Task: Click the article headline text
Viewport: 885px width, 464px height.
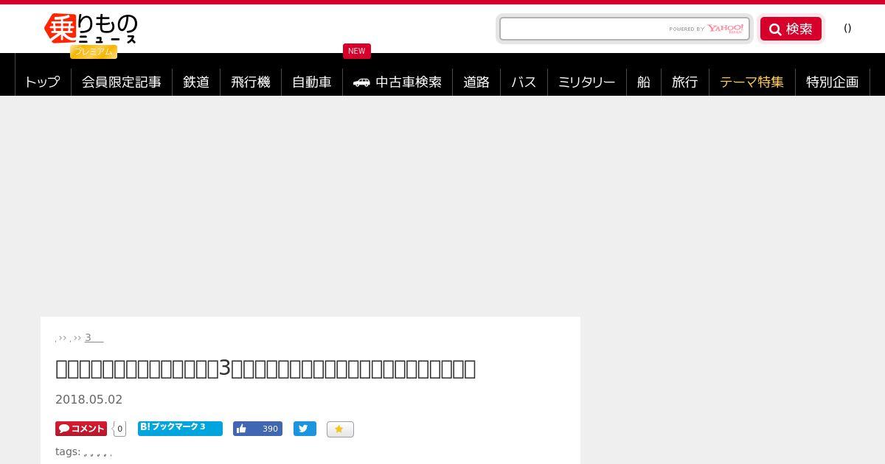Action: pyautogui.click(x=265, y=368)
